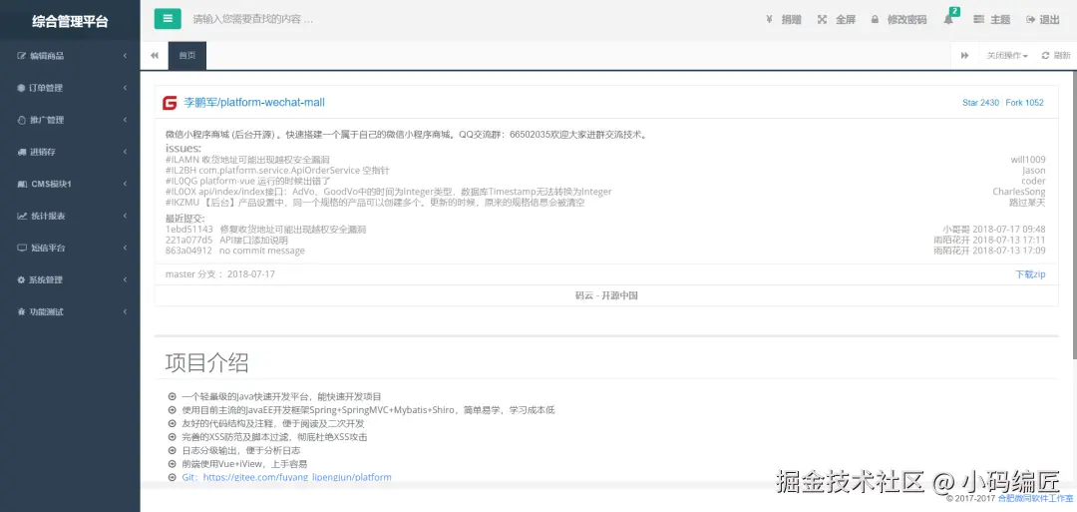The image size is (1077, 512).
Task: Click the 综合管理平台 header title
Action: click(70, 21)
